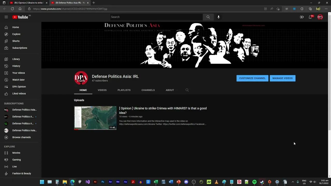
Task: Open Discord from the taskbar
Action: tap(186, 182)
